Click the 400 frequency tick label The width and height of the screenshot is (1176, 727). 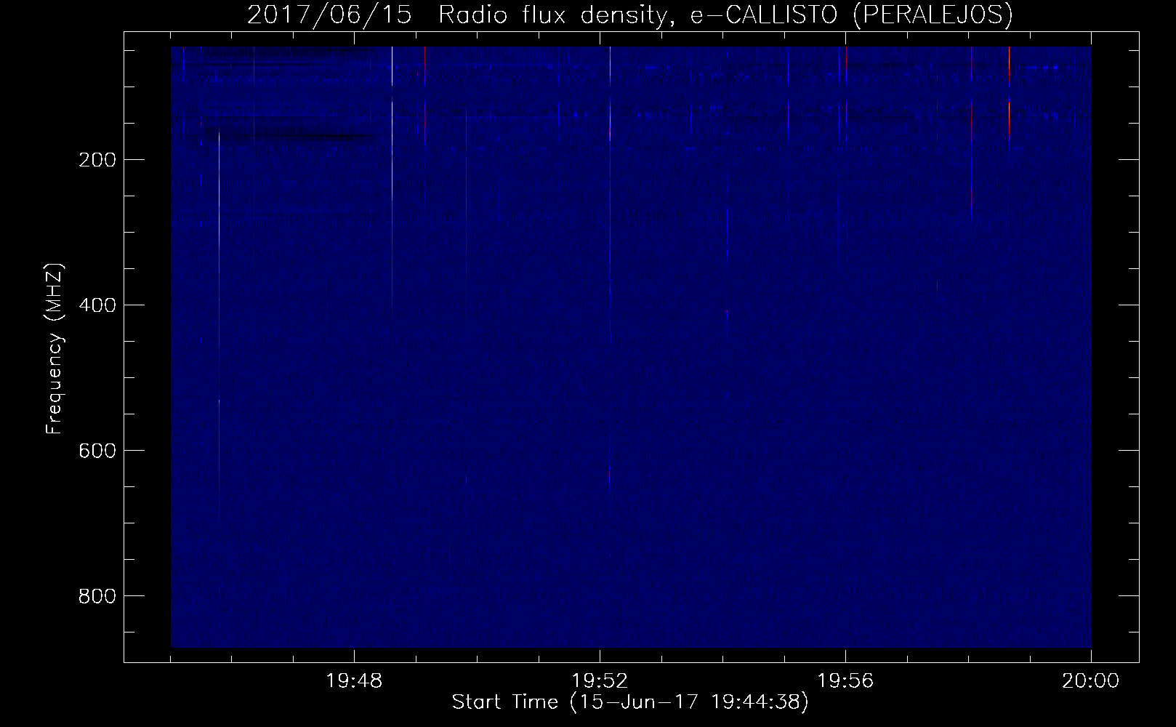click(97, 305)
